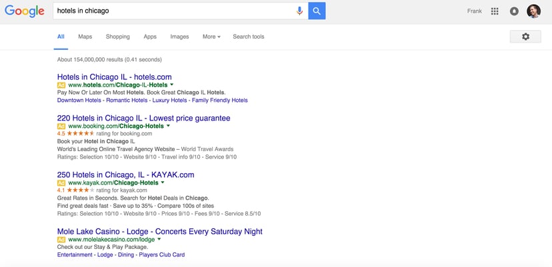552x267 pixels.
Task: Click the Google logo
Action: click(x=24, y=11)
